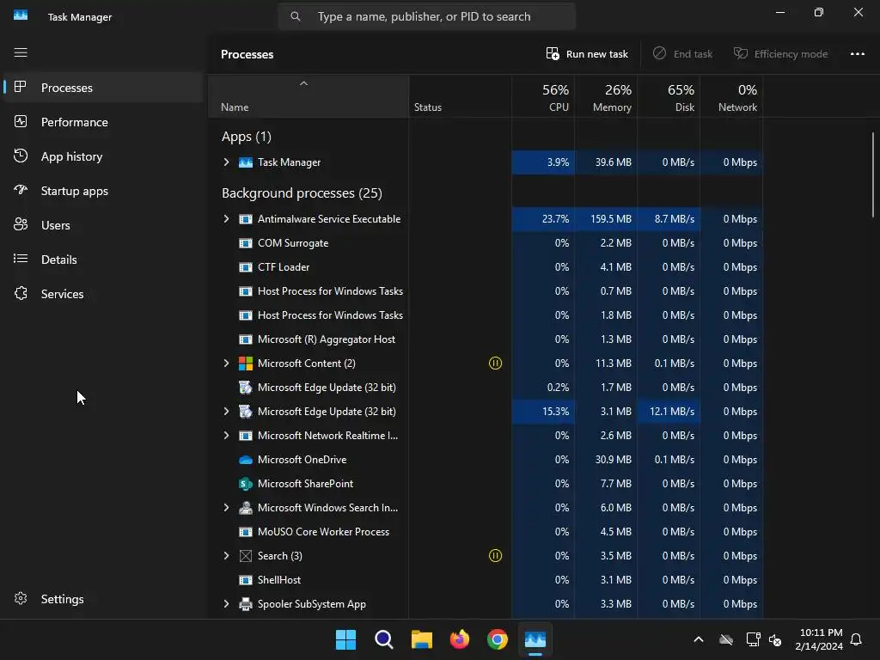This screenshot has width=880, height=660.
Task: Switch to the Performance page
Action: pos(104,122)
